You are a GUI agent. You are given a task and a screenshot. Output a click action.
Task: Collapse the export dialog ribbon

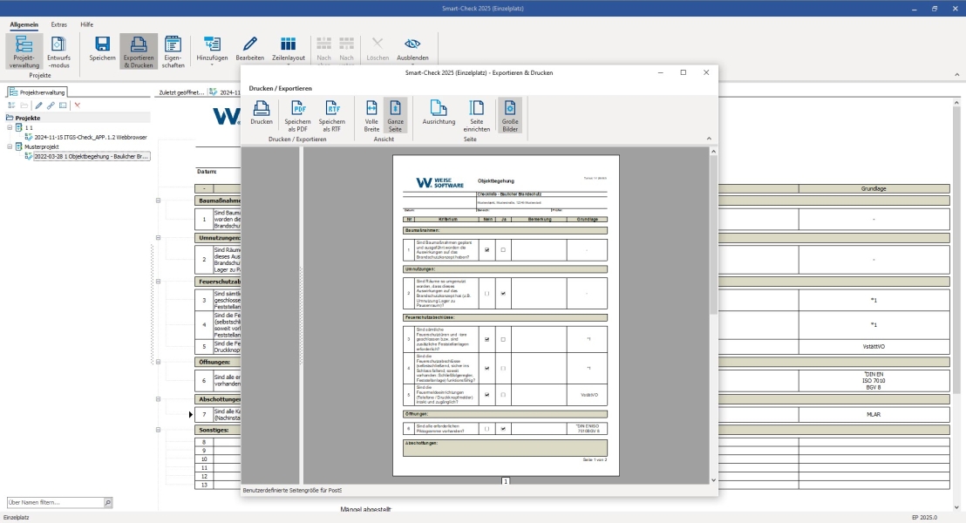pyautogui.click(x=709, y=139)
